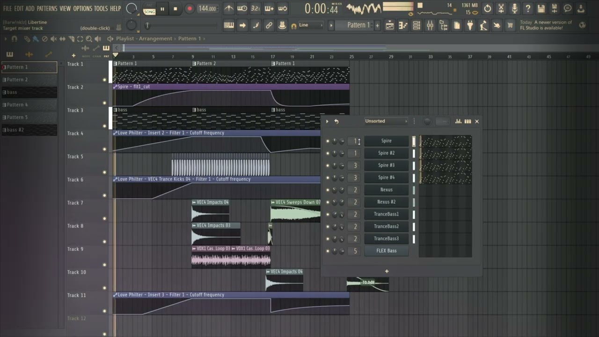Image resolution: width=599 pixels, height=337 pixels.
Task: Mute the Spire channel with its LED
Action: (x=328, y=141)
